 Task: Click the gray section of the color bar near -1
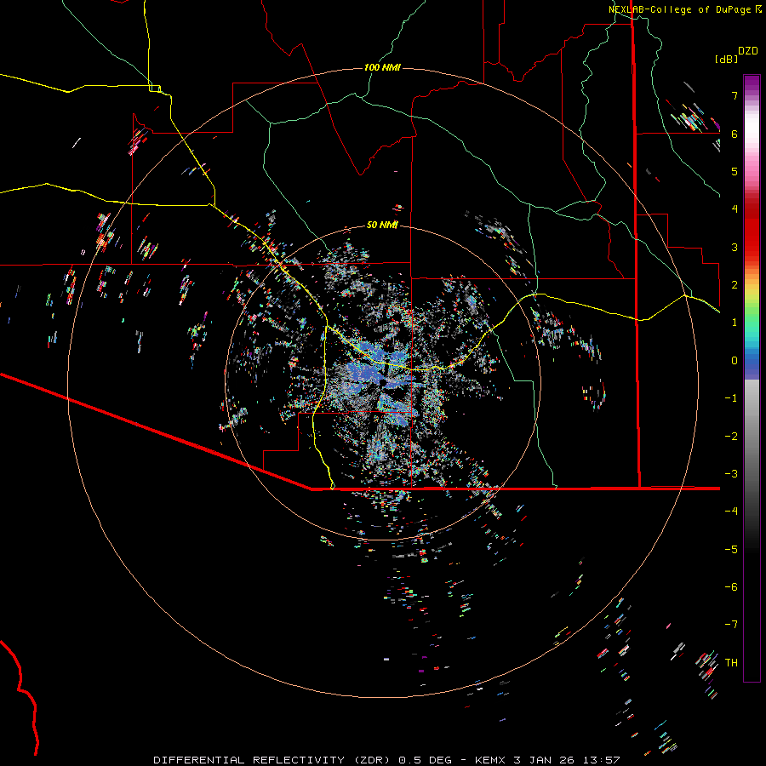pos(752,397)
